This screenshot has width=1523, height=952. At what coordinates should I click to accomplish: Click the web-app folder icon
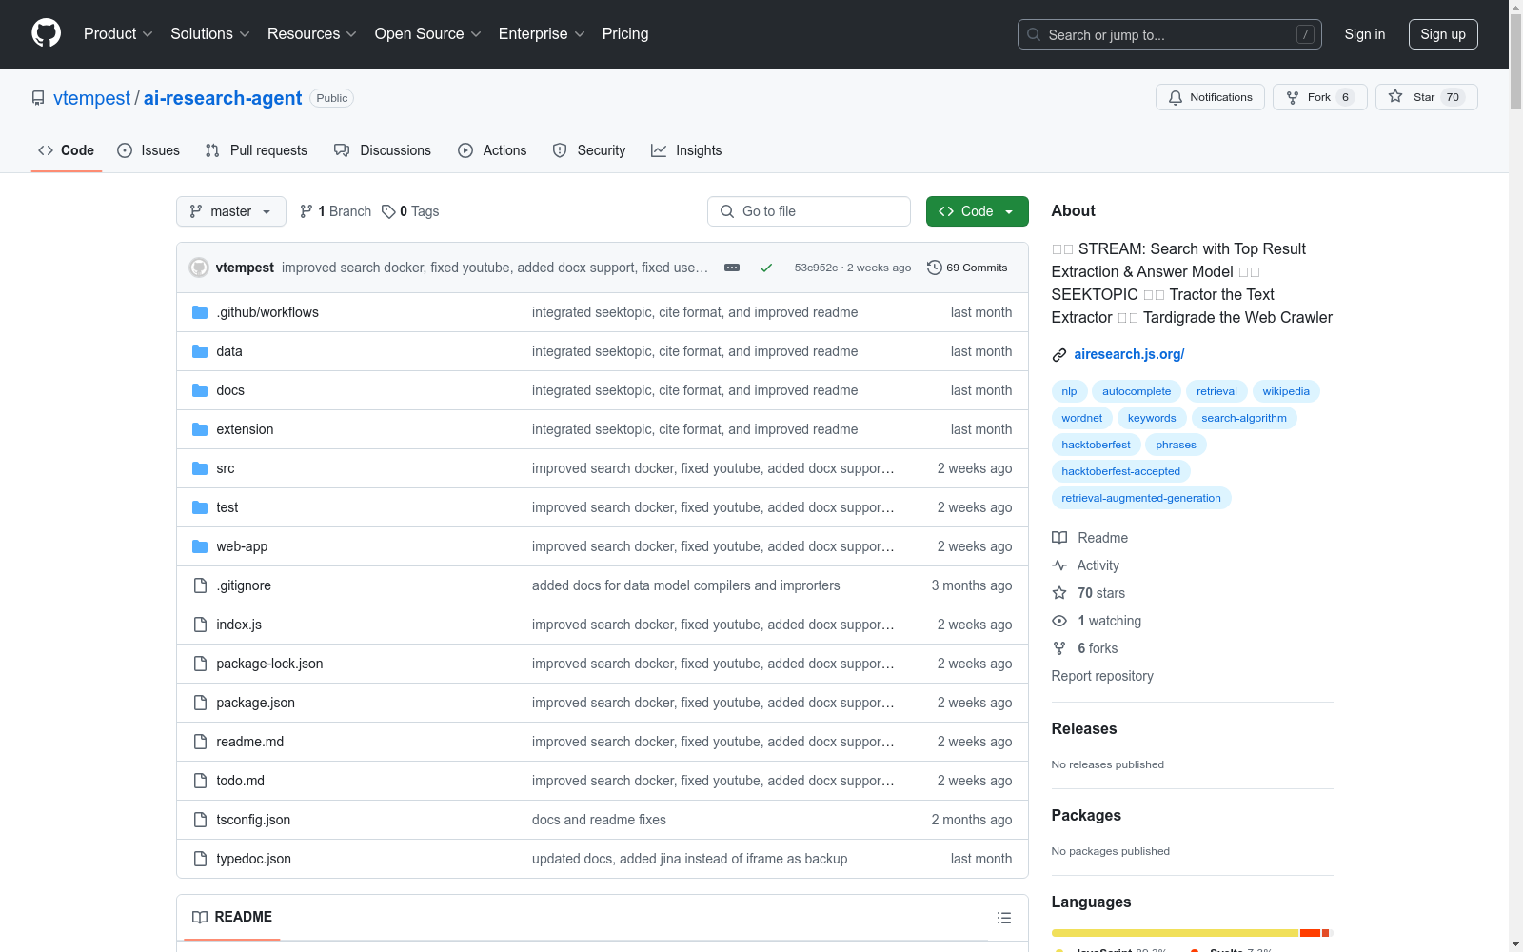click(x=200, y=546)
